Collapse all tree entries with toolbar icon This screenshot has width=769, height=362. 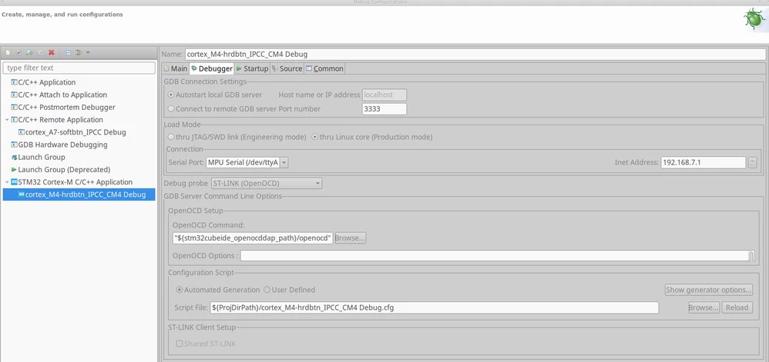68,52
